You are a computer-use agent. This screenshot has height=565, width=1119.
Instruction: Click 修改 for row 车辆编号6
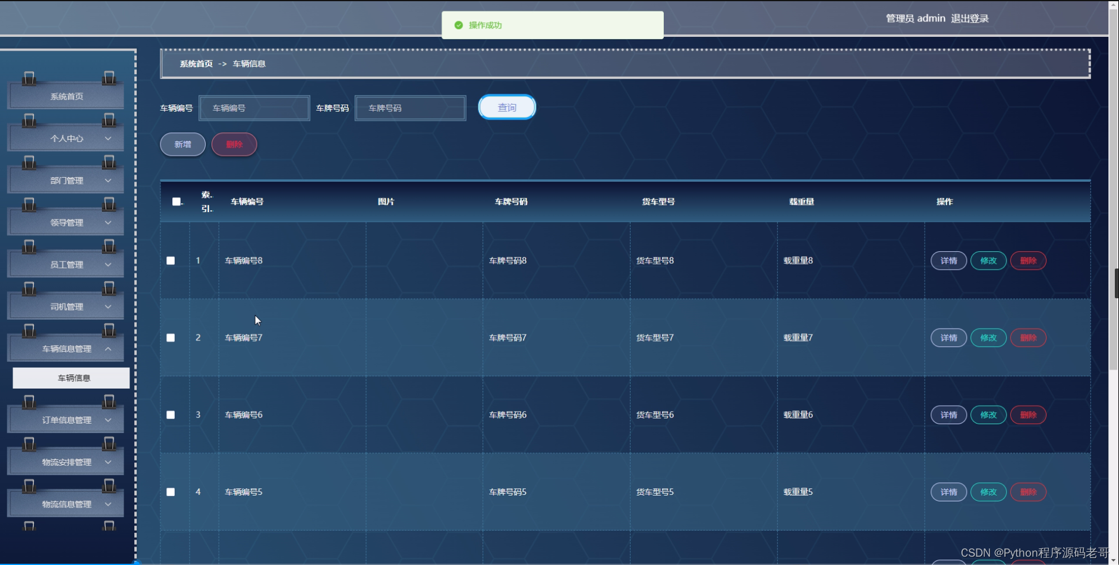(988, 415)
